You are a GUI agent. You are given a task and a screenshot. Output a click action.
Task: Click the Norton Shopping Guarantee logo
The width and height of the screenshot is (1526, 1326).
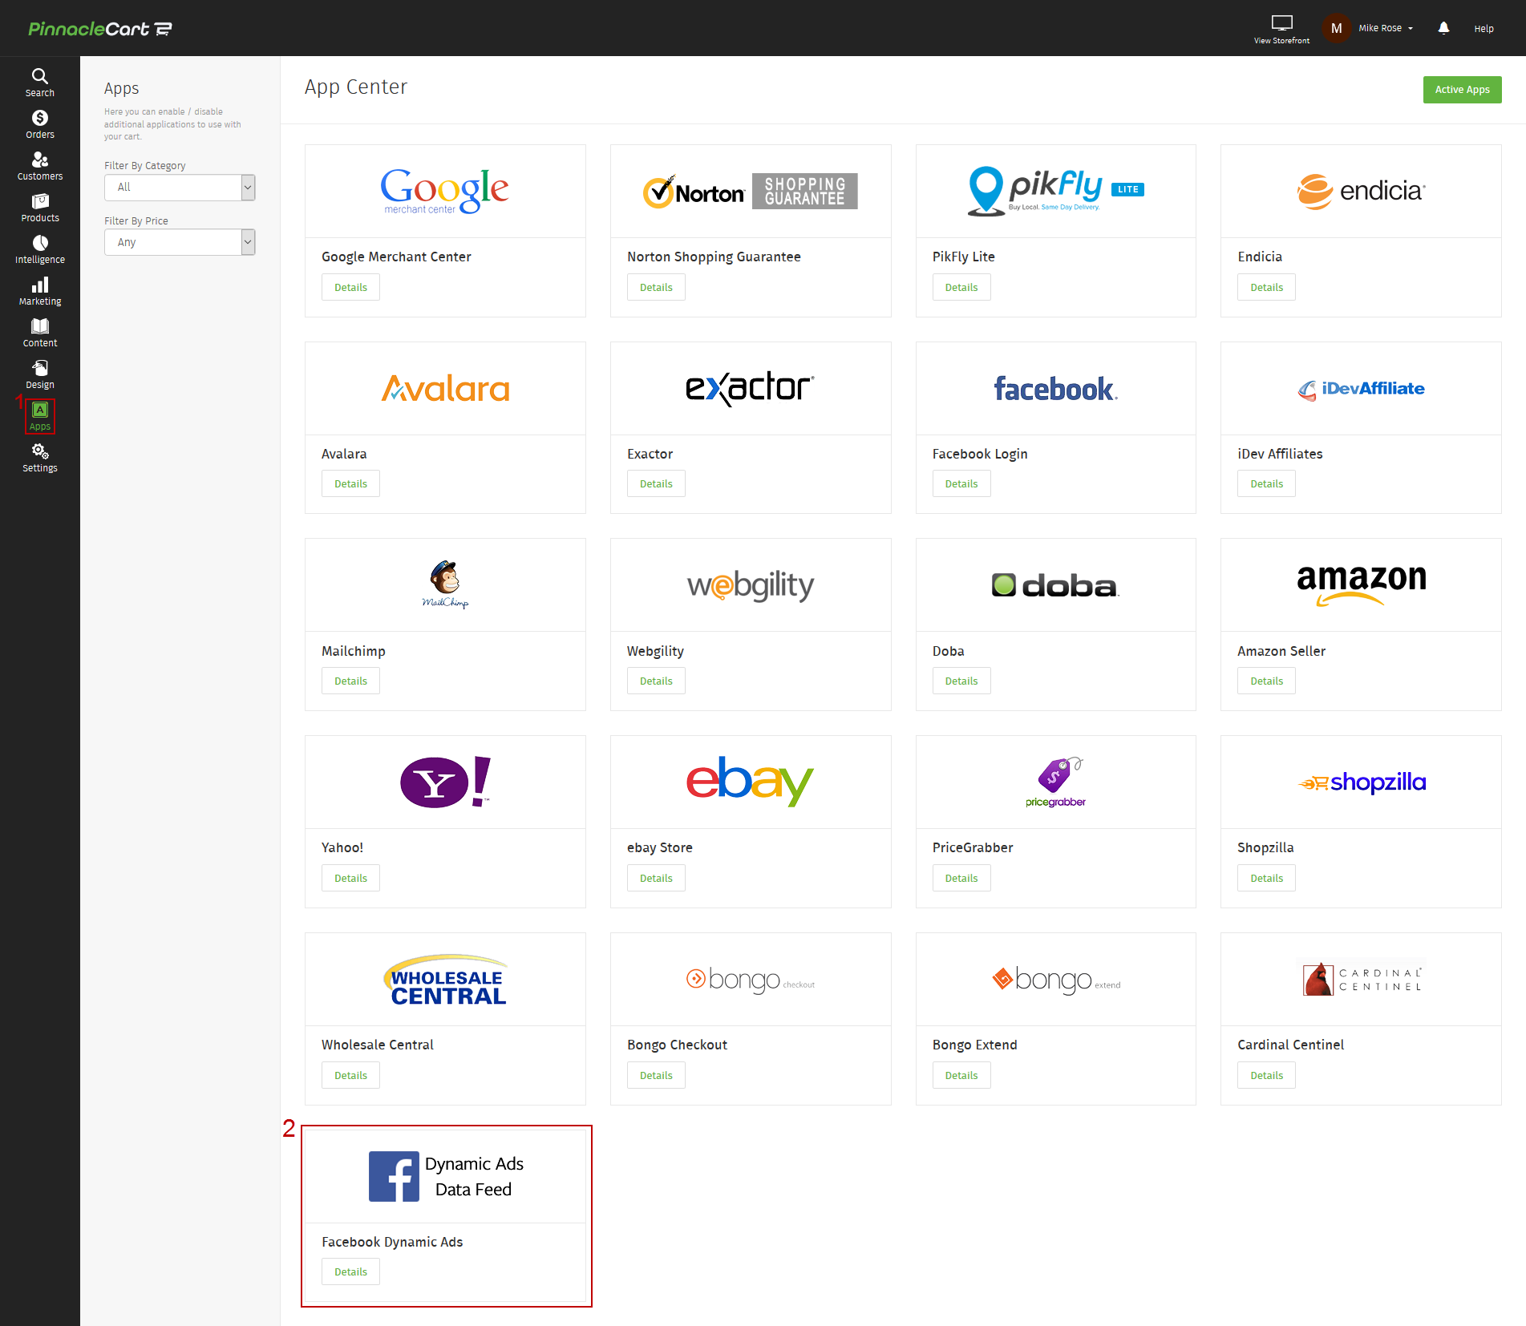[x=750, y=191]
